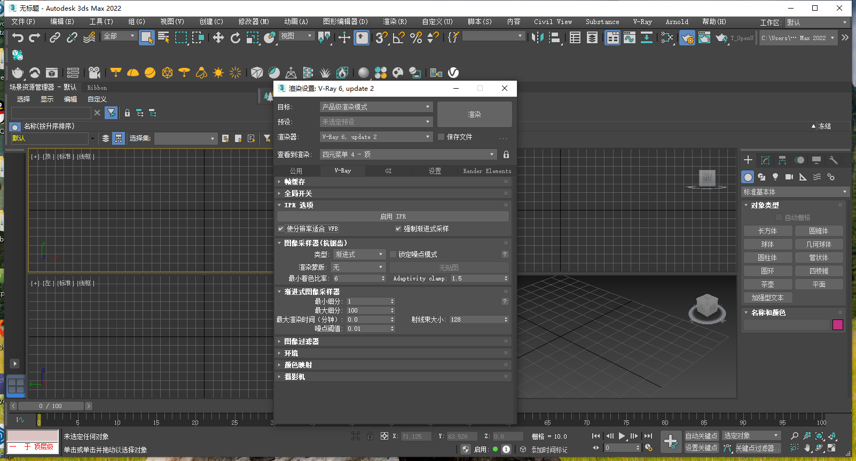The width and height of the screenshot is (856, 461).
Task: Activate the Select and Move tool
Action: (x=218, y=37)
